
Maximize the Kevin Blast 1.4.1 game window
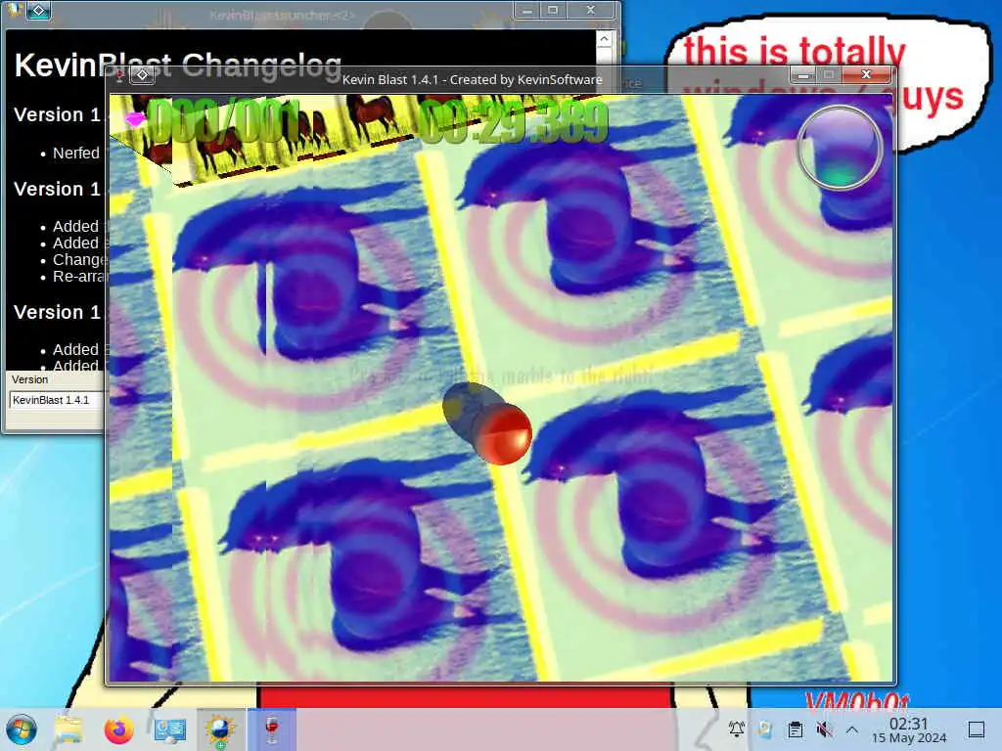click(x=829, y=75)
